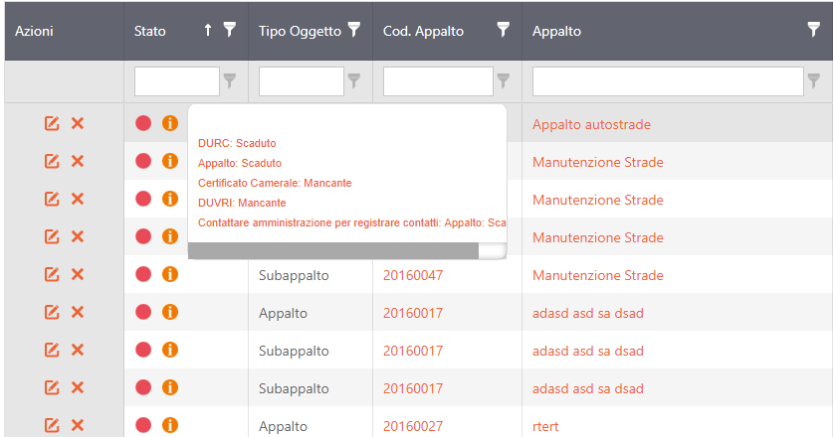Click Appalto type cell in row 20160017

tap(284, 314)
